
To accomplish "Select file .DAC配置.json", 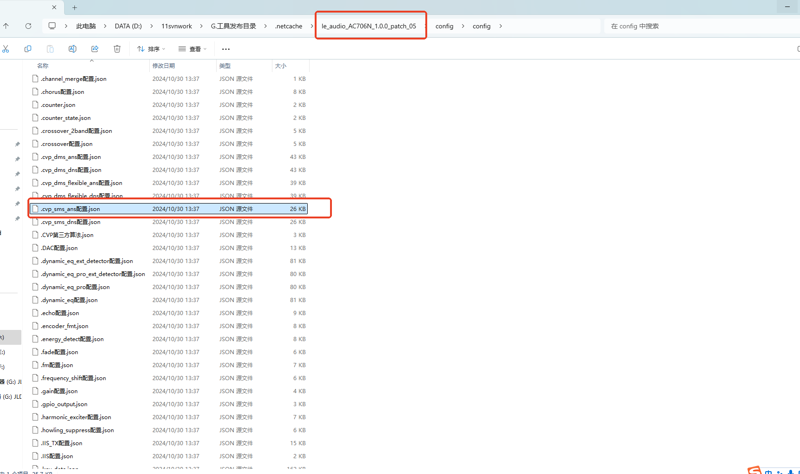I will tap(168, 248).
